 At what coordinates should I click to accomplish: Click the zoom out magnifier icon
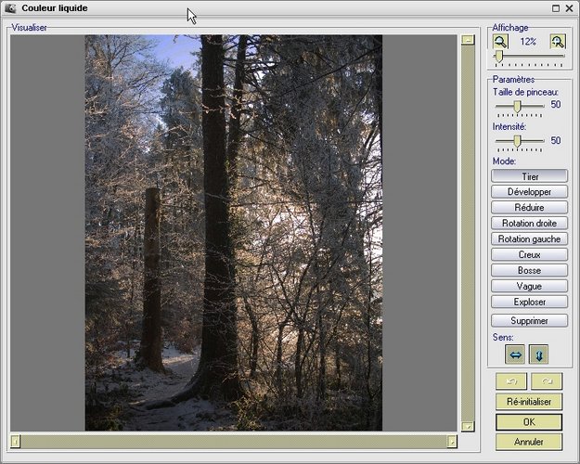pos(500,42)
